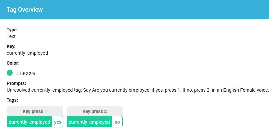
Task: Select the Key press 2 header
Action: [95, 111]
